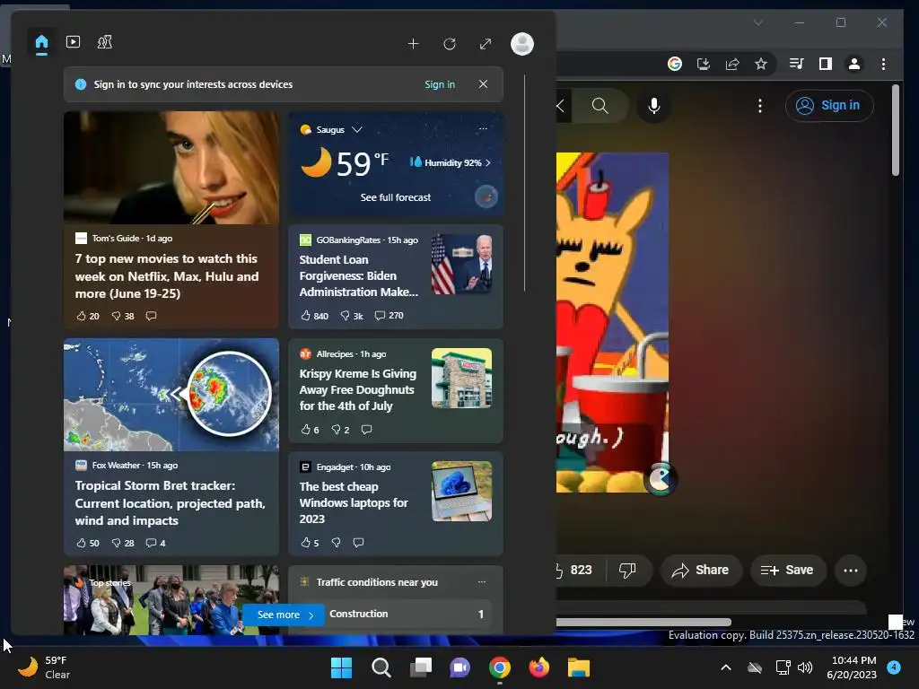Screen dimensions: 919x689
Task: Open Student Loan Forgiveness article
Action: tap(359, 276)
